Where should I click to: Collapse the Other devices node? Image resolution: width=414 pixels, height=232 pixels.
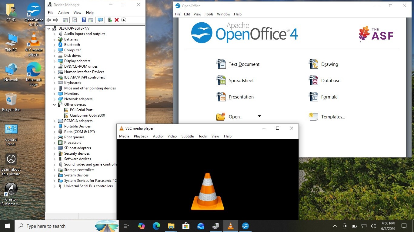55,105
